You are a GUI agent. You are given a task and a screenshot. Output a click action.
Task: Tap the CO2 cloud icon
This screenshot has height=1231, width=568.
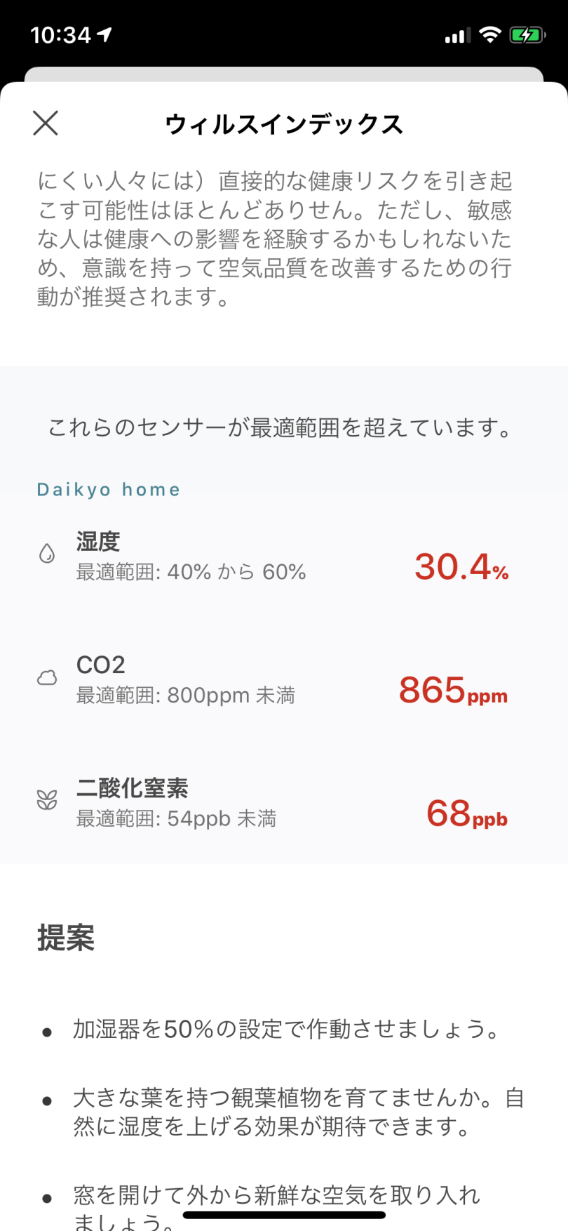[x=47, y=678]
